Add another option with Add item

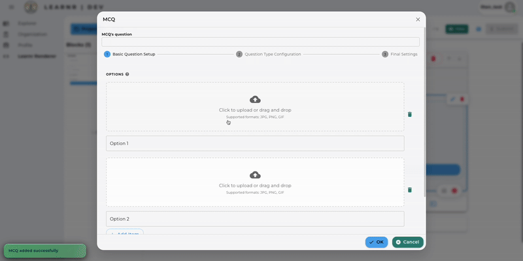point(125,232)
